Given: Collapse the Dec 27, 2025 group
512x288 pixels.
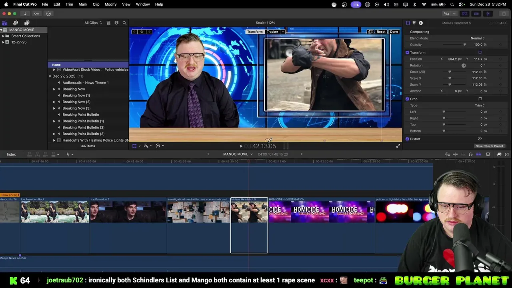Looking at the screenshot, I should click(50, 76).
